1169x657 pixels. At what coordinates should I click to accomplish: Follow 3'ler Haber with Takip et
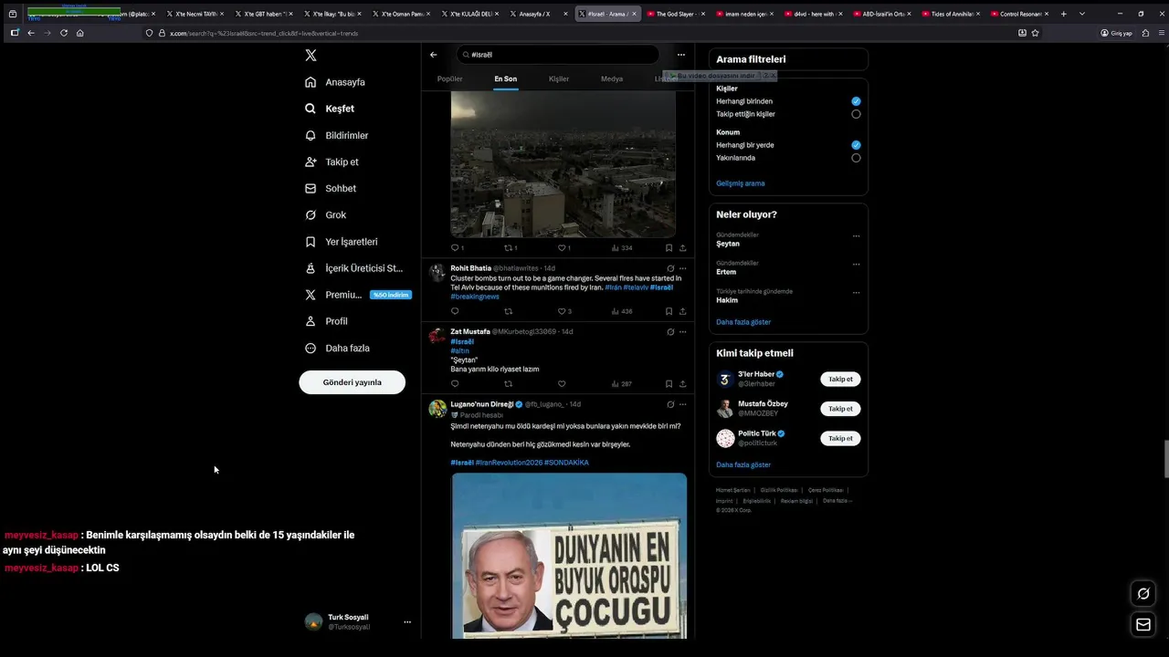(840, 380)
